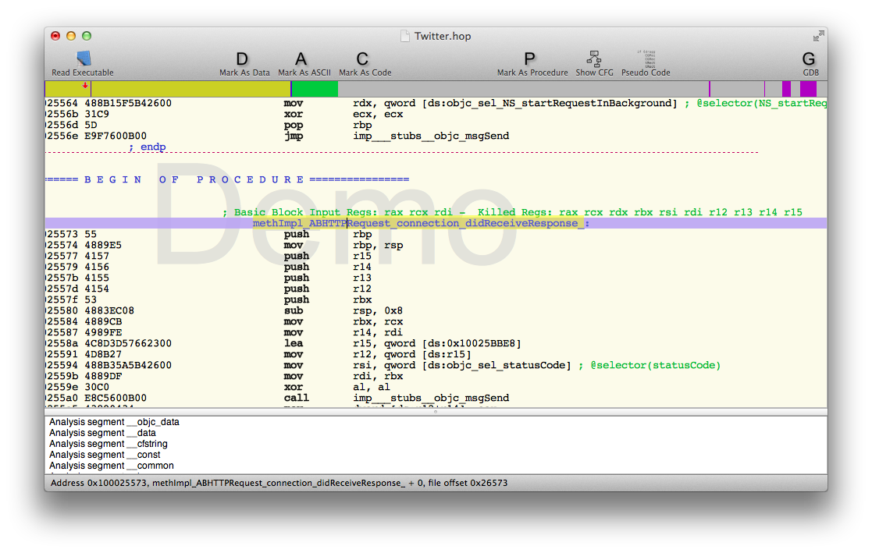
Task: Enter fullscreen using the title bar arrows
Action: (817, 36)
